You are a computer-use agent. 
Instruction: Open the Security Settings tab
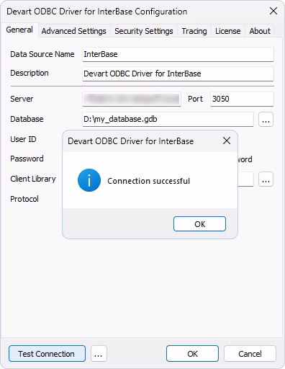point(144,31)
